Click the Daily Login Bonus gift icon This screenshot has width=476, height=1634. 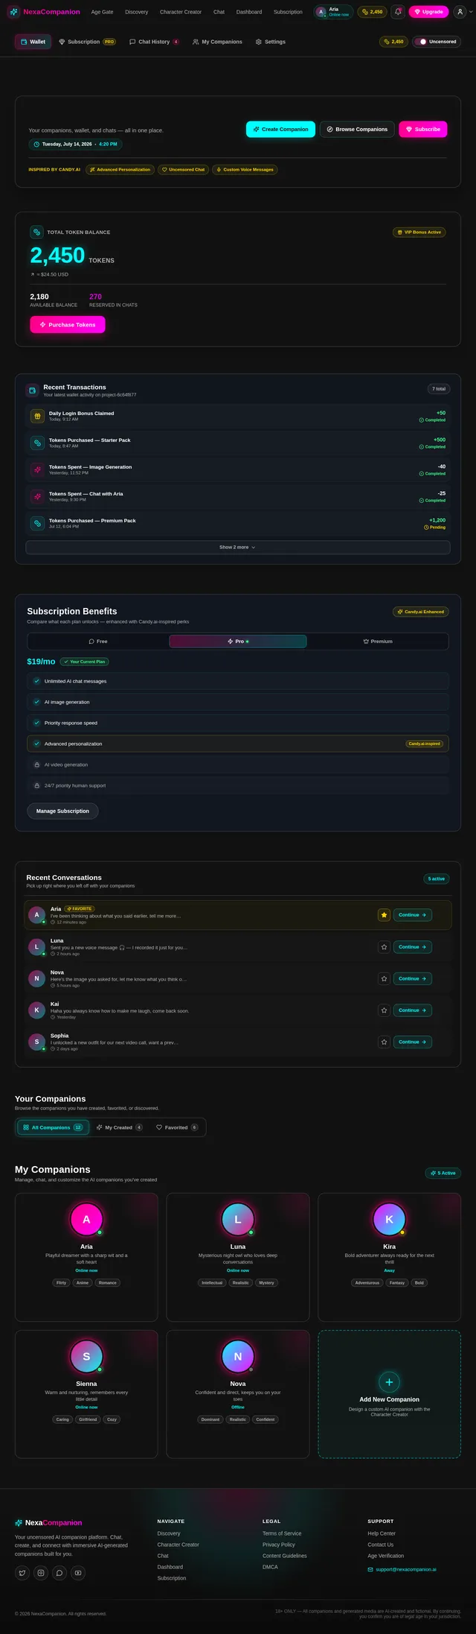coord(36,416)
